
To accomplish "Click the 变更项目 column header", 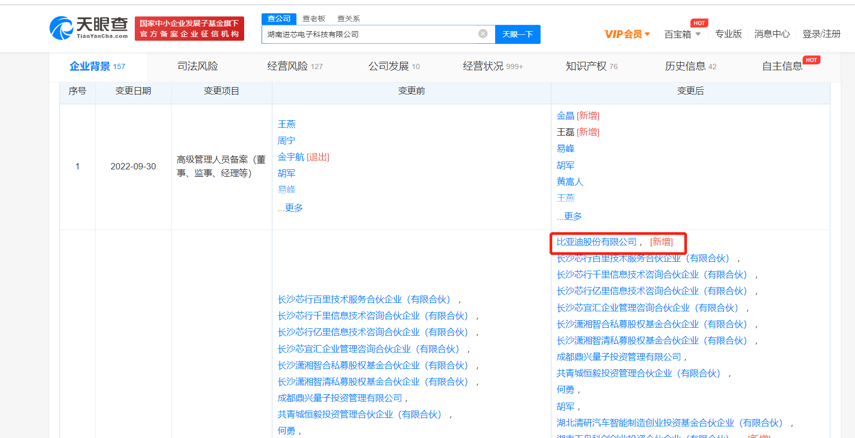I will [x=221, y=91].
